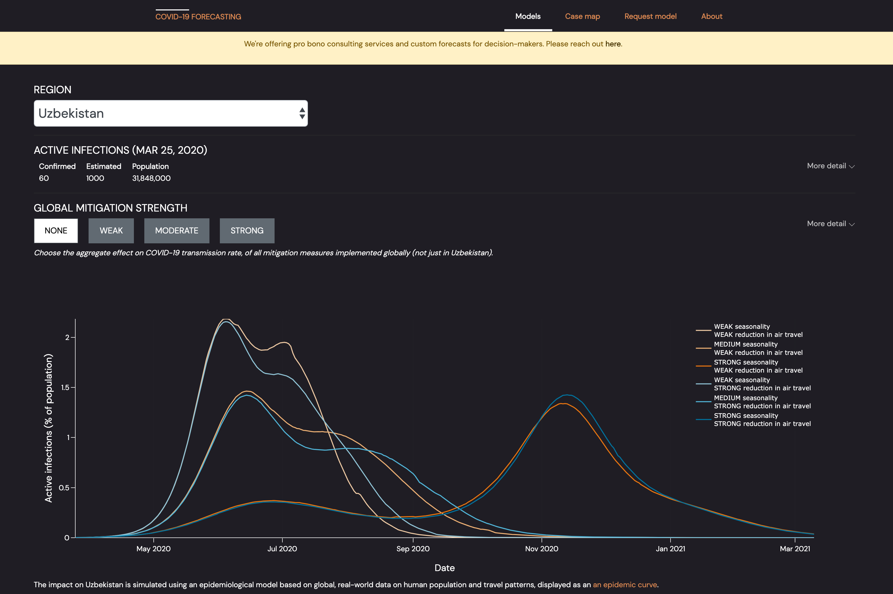Click the COVID-19 FORECASTING logo link

coord(198,17)
